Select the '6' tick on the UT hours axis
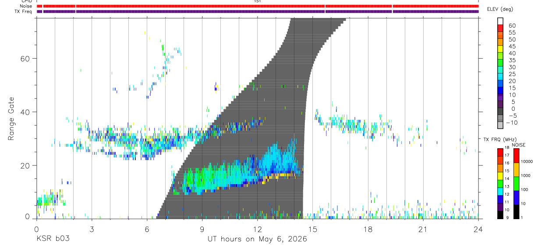The width and height of the screenshot is (538, 248). (147, 229)
